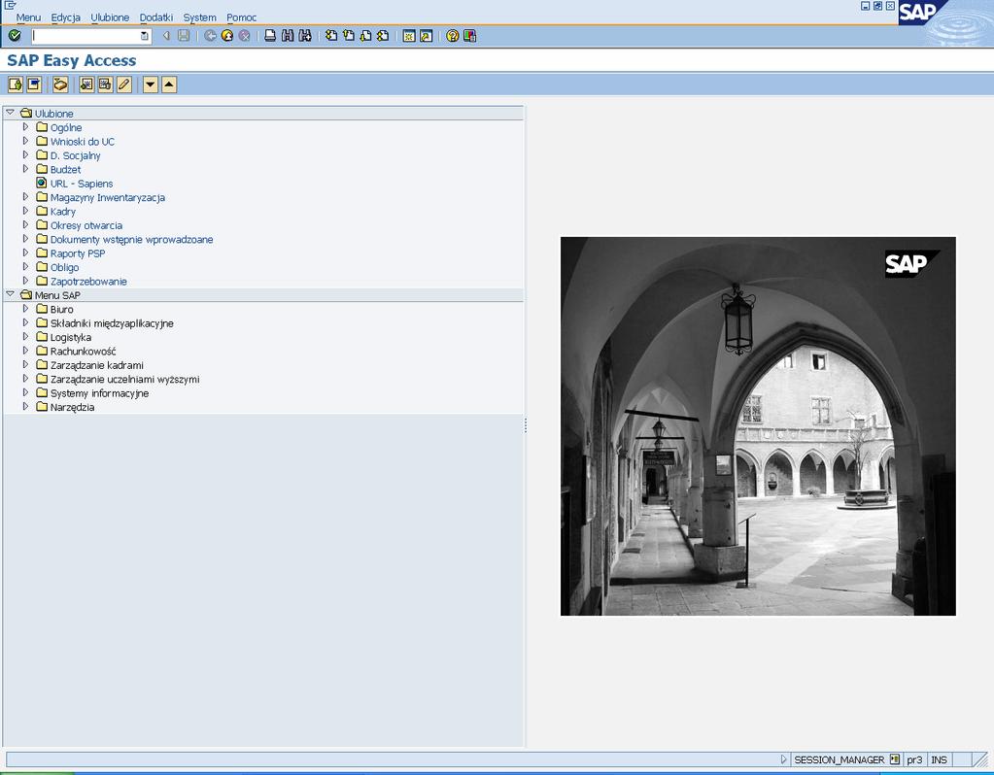Expand the Magazyny Inwentaryzacja folder arrow
994x775 pixels.
25,196
